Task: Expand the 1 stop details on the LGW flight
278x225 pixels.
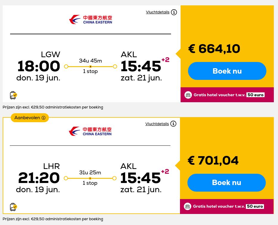Action: (x=90, y=71)
